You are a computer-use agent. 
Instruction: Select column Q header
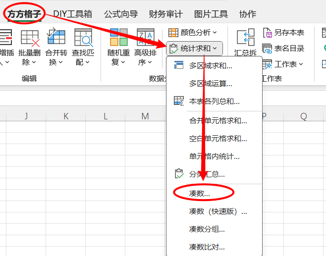(x=304, y=116)
